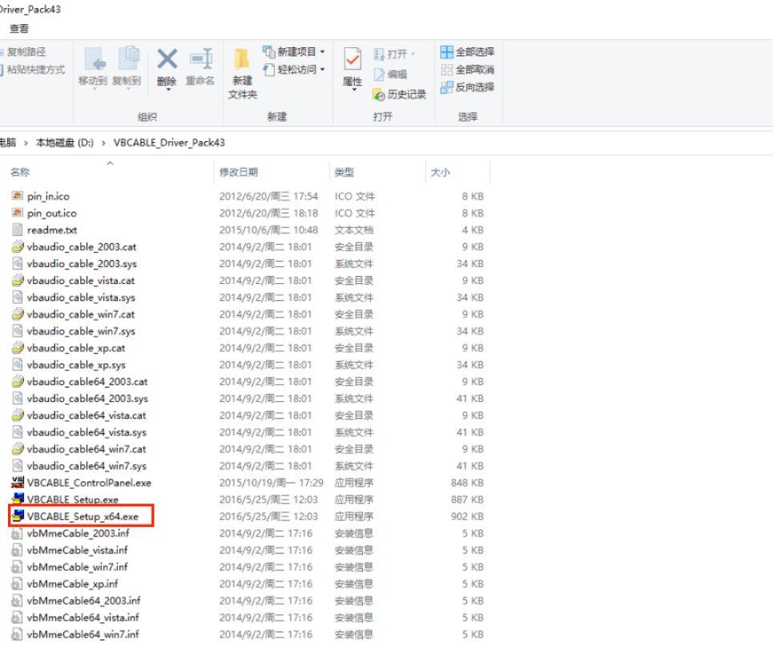Click Local Disk (D:) in address bar
773x652 pixels.
tap(65, 143)
